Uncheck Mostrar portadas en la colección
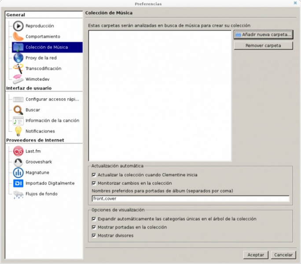The height and width of the screenshot is (264, 301). 94,227
